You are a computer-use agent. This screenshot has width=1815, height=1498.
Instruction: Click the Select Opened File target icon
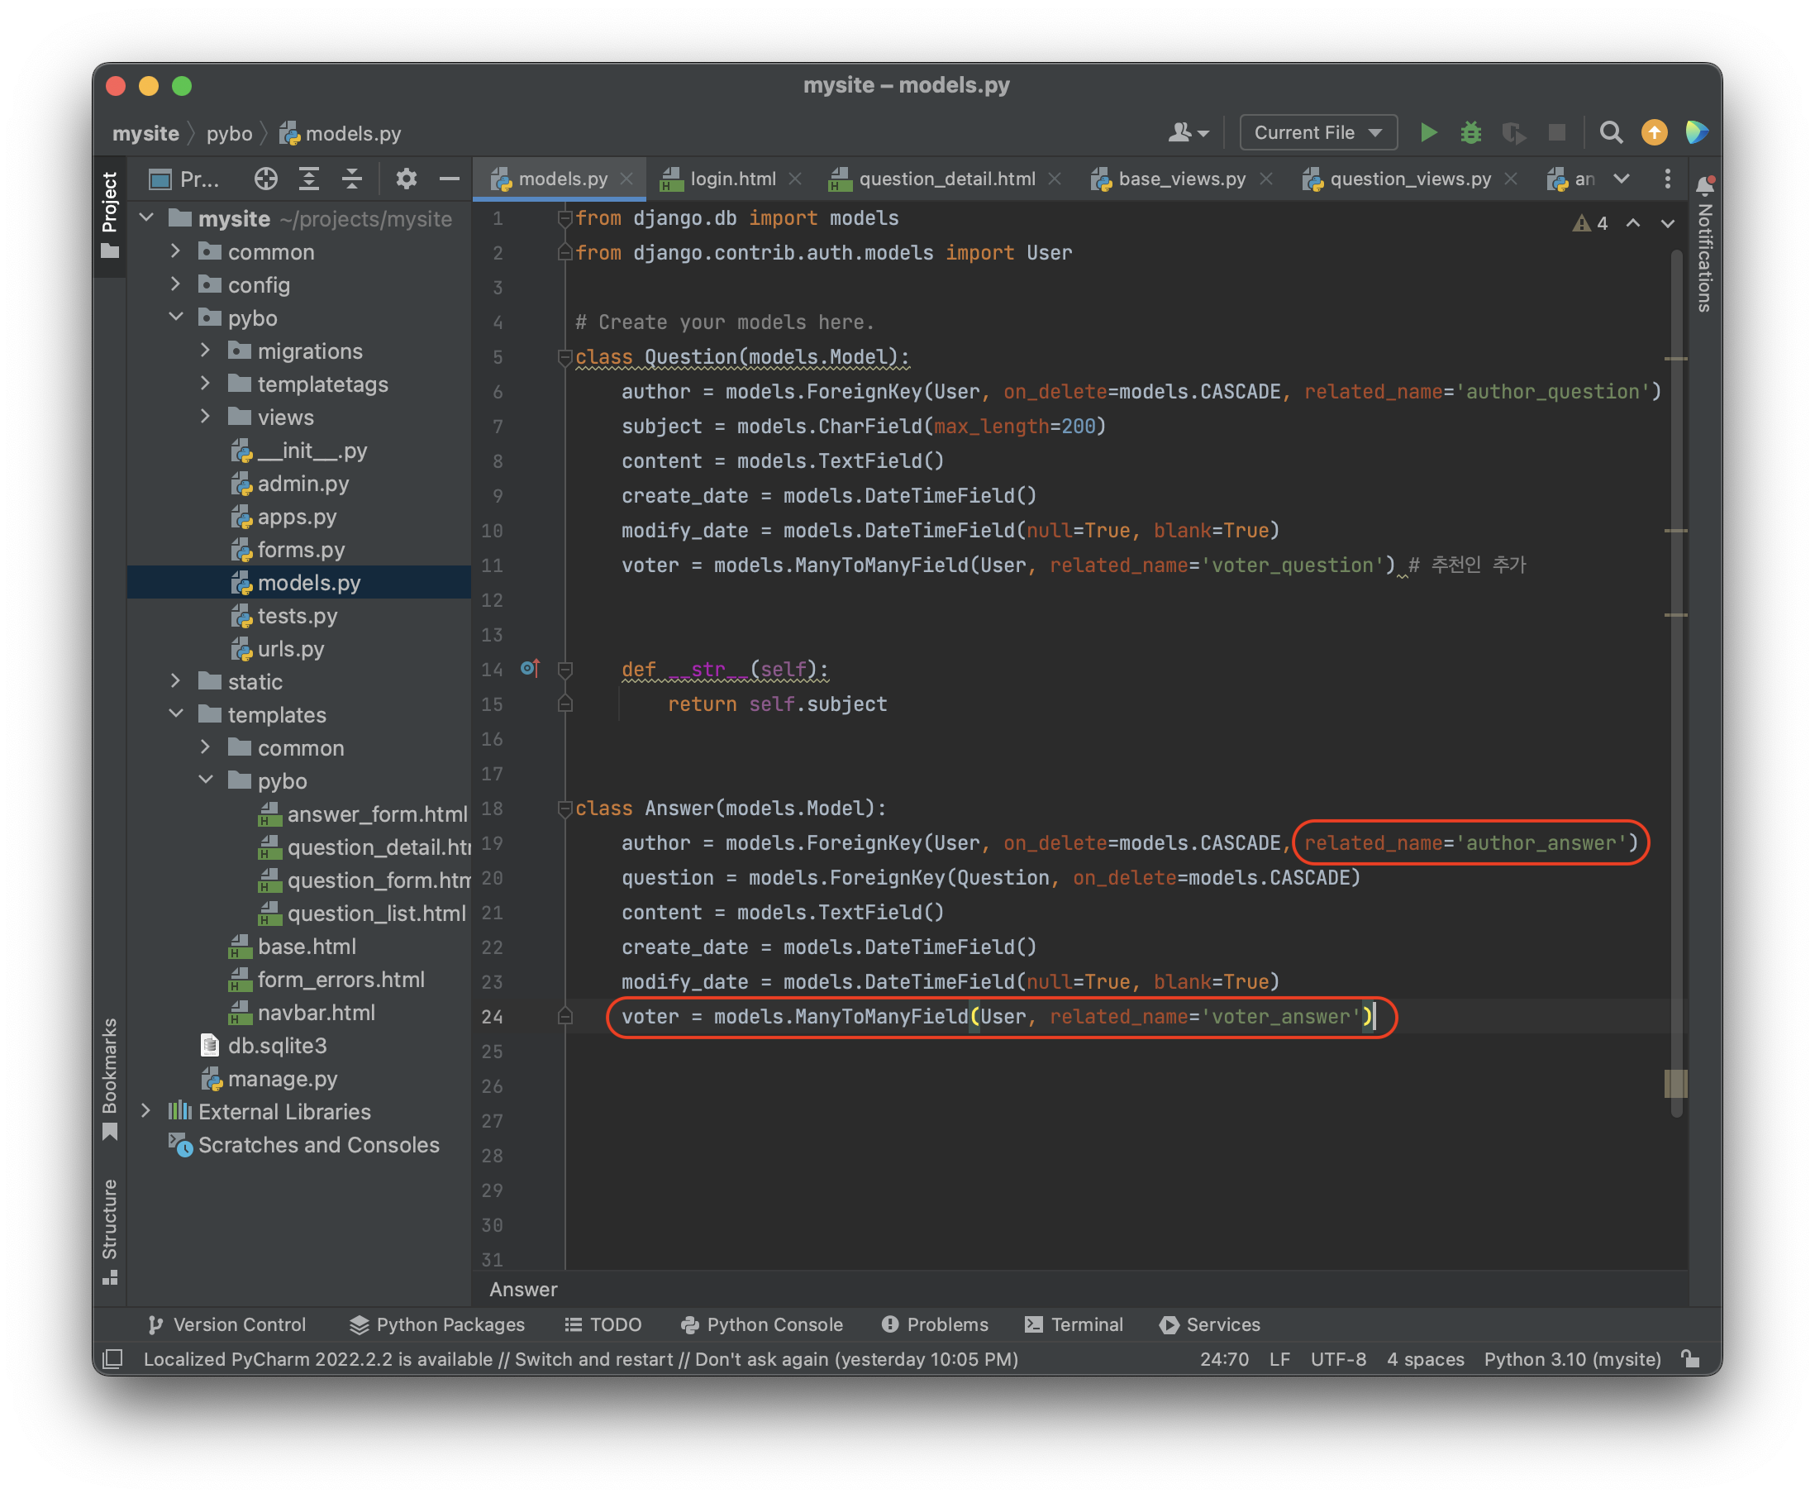[x=265, y=179]
